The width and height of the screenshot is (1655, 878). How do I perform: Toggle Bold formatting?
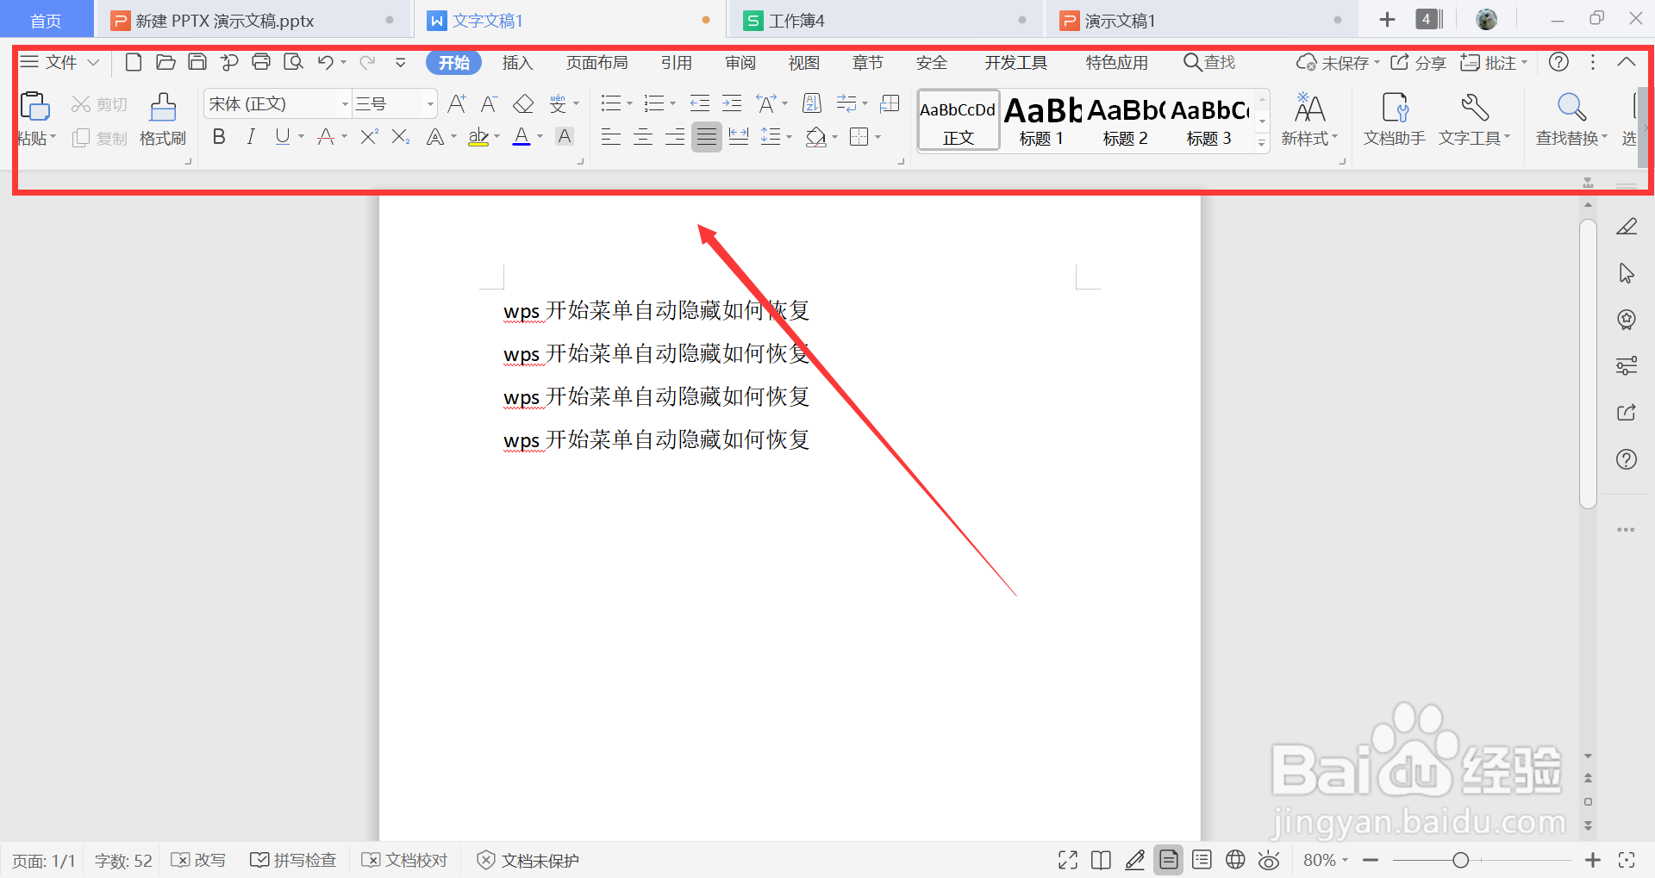pyautogui.click(x=219, y=136)
